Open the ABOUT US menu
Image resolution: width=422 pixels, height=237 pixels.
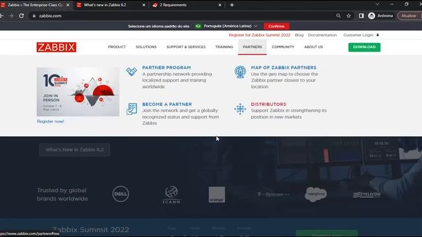click(314, 47)
